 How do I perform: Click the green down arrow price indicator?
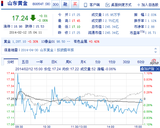[x=33, y=18]
